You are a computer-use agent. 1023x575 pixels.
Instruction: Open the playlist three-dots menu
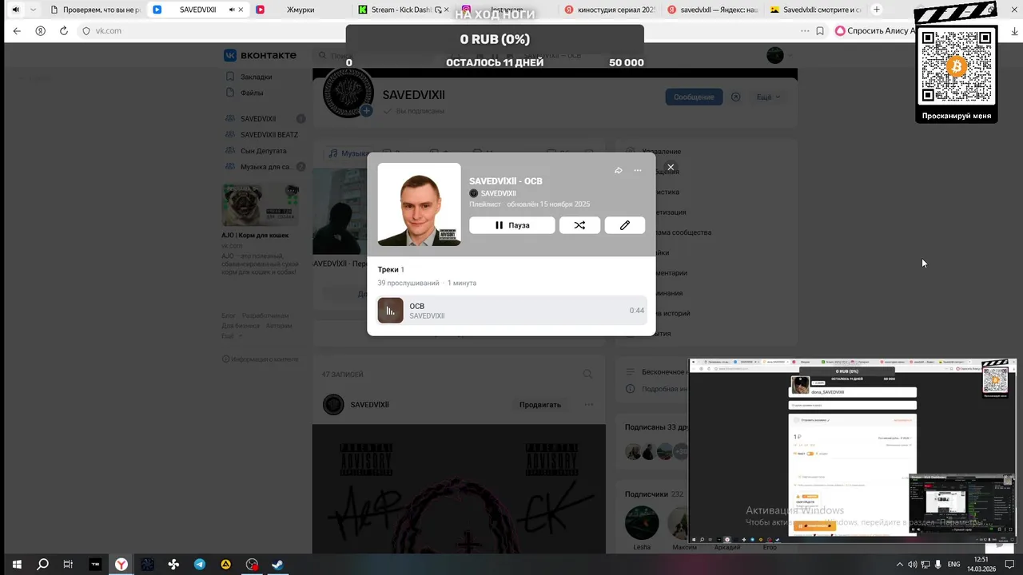638,170
